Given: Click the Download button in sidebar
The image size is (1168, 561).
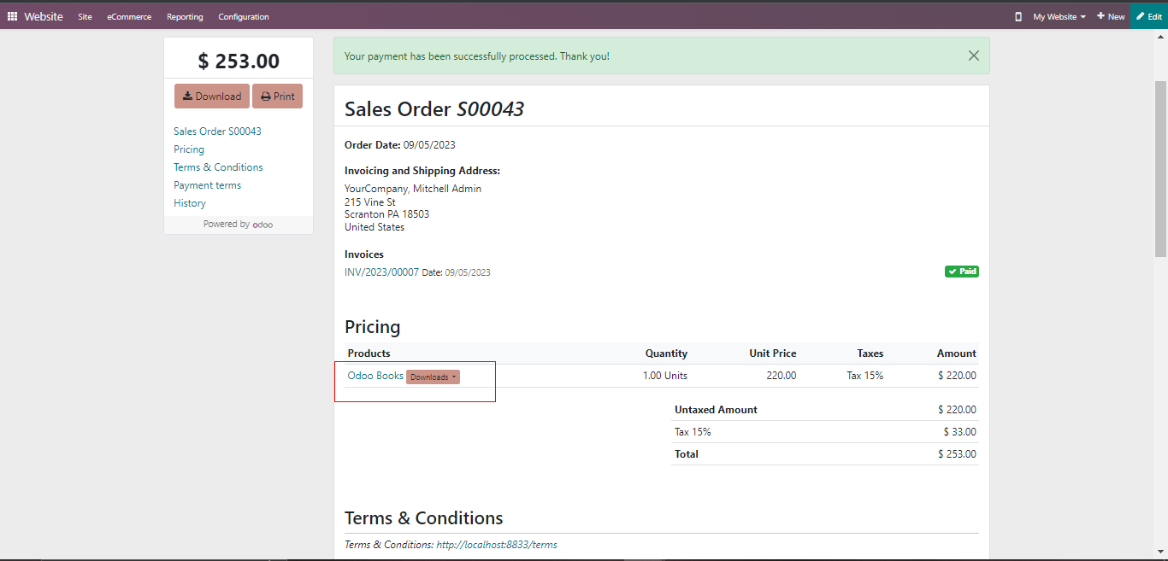Looking at the screenshot, I should tap(212, 96).
